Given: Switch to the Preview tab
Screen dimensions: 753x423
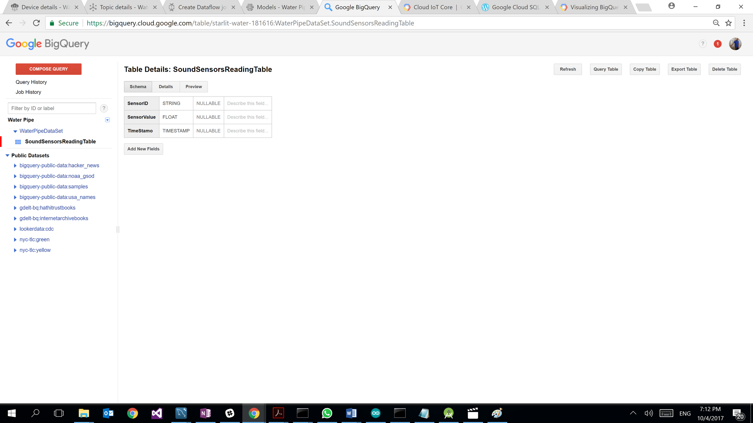Looking at the screenshot, I should click(x=194, y=87).
